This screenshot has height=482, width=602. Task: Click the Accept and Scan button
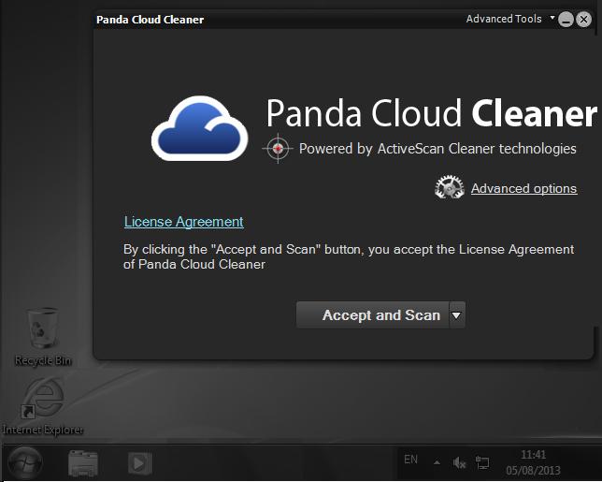point(372,315)
